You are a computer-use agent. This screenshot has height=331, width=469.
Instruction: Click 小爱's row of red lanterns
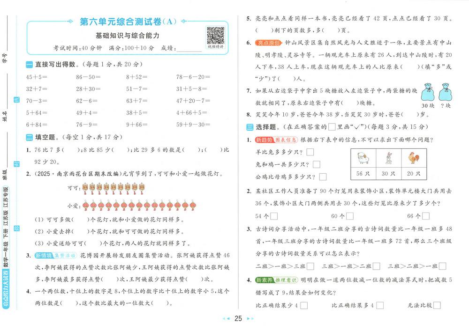(x=139, y=206)
